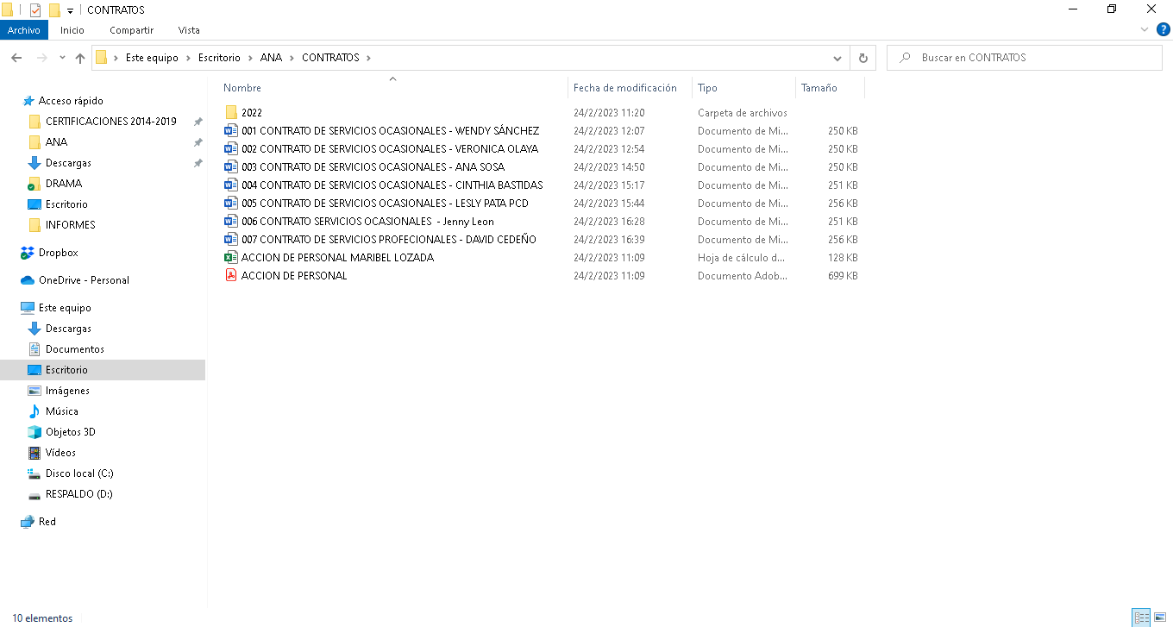Open the Archivo menu
The image size is (1173, 627).
tap(24, 30)
